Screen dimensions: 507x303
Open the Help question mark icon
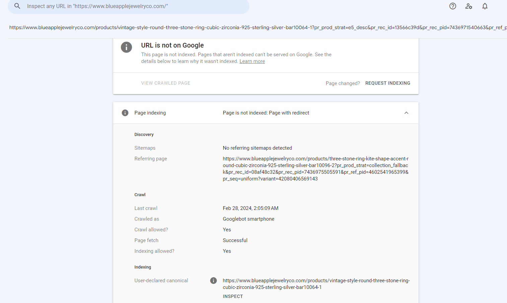(x=453, y=6)
